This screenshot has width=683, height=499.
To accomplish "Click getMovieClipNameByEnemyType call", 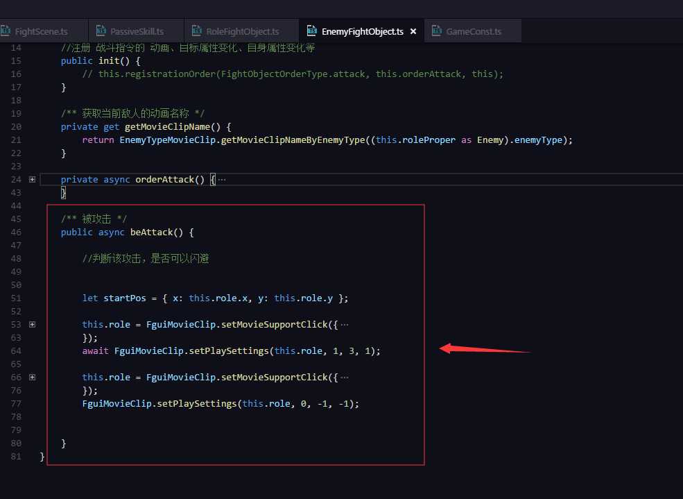I will pyautogui.click(x=293, y=140).
